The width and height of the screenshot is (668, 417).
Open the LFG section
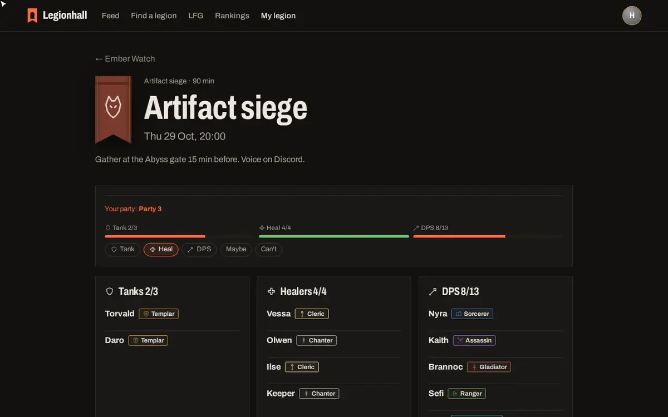pos(196,16)
